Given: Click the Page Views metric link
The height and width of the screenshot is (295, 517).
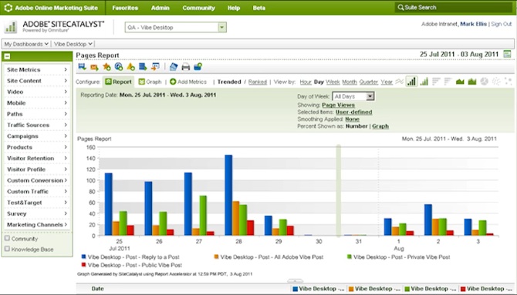Looking at the screenshot, I should click(x=338, y=105).
